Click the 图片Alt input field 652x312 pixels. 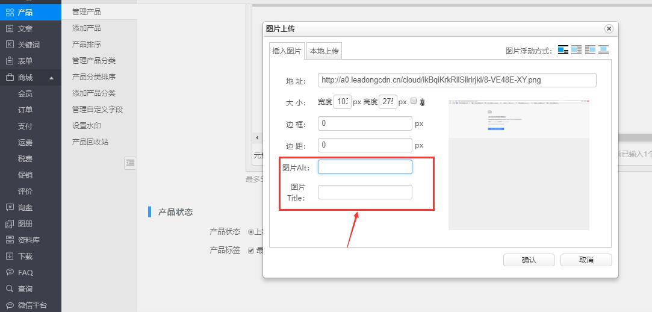pyautogui.click(x=365, y=167)
